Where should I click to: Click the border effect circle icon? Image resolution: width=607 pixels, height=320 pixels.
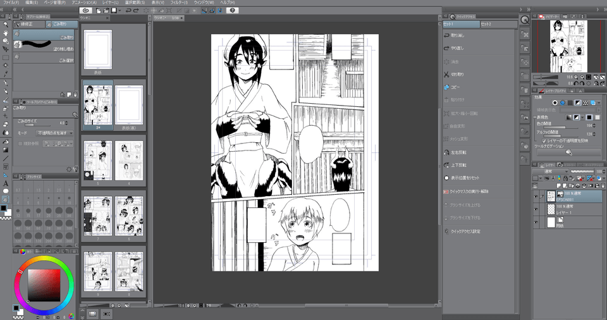(x=555, y=102)
